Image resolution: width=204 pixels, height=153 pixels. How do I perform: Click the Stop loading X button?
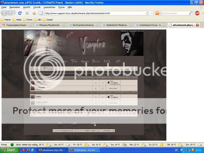click(27, 13)
